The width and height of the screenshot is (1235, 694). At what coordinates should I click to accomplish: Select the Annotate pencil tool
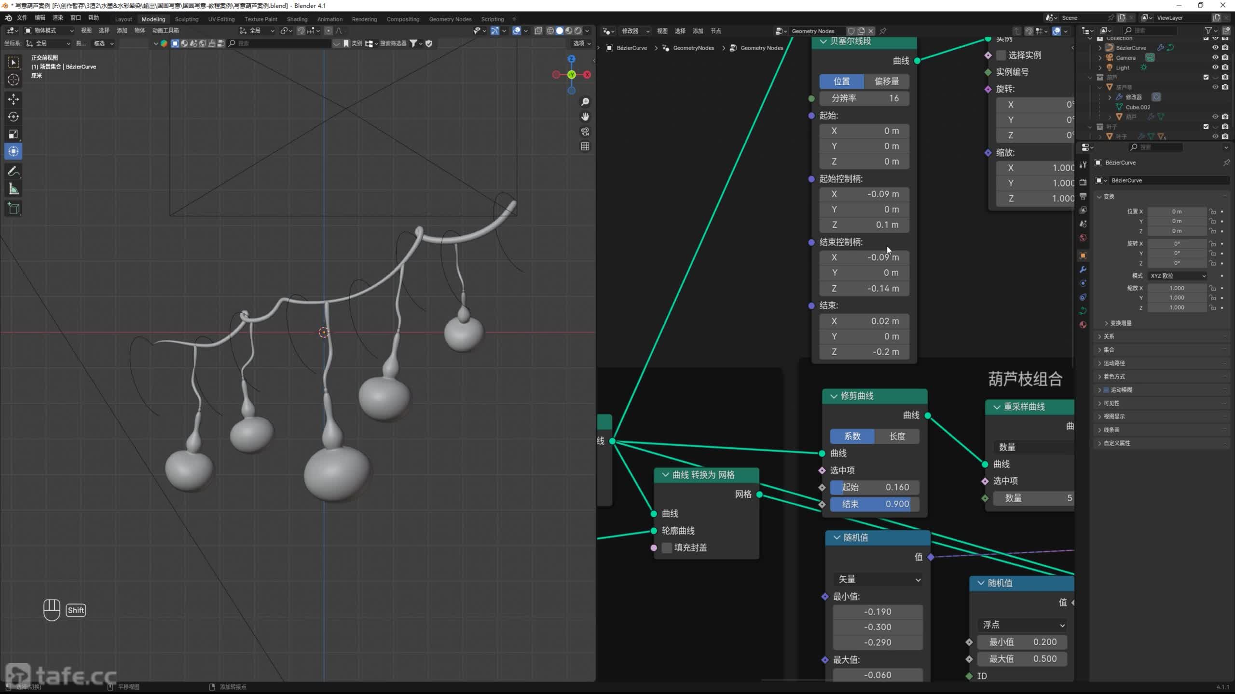[x=14, y=172]
